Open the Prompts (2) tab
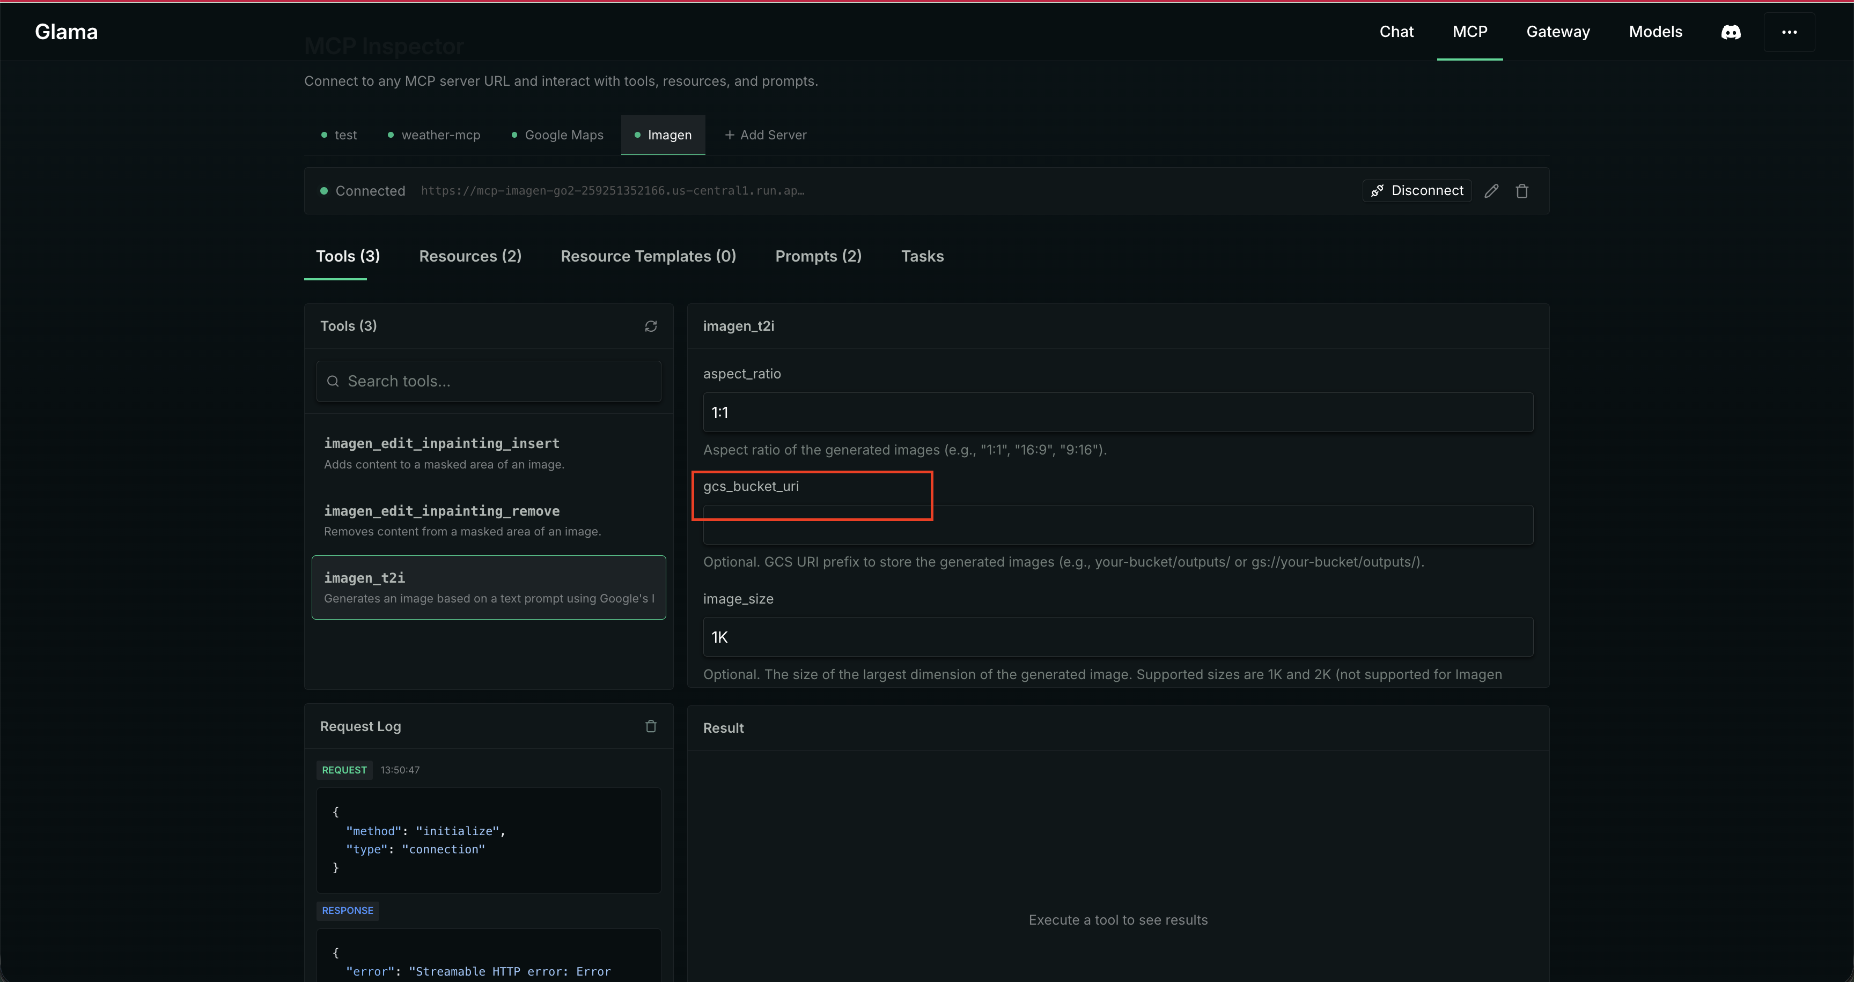 818,256
